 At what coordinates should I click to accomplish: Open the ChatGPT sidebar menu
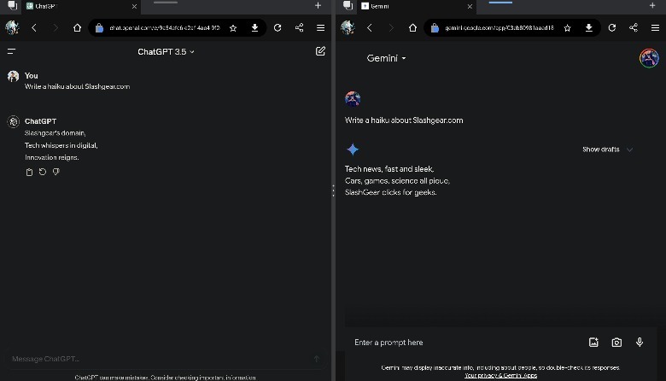tap(12, 51)
